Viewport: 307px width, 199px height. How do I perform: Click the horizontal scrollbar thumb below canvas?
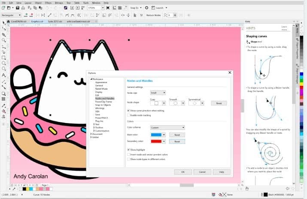(x=187, y=185)
